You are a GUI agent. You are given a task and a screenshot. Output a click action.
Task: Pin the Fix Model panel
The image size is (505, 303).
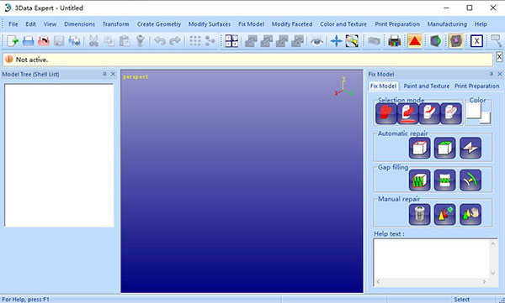click(492, 74)
